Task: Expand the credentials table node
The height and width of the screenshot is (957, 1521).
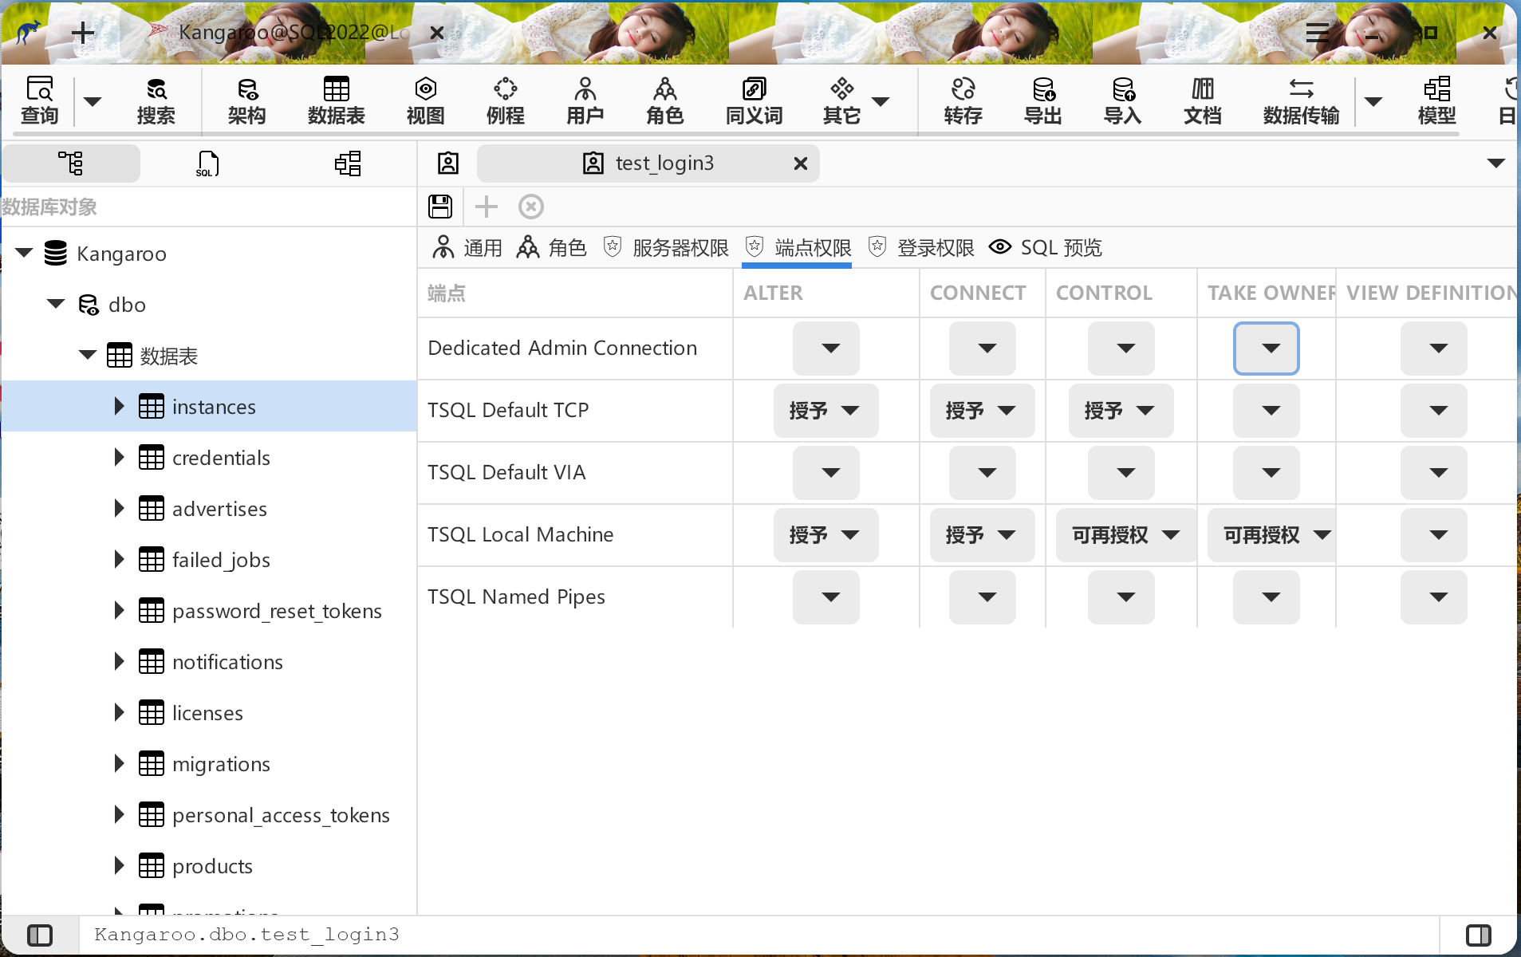Action: [119, 457]
